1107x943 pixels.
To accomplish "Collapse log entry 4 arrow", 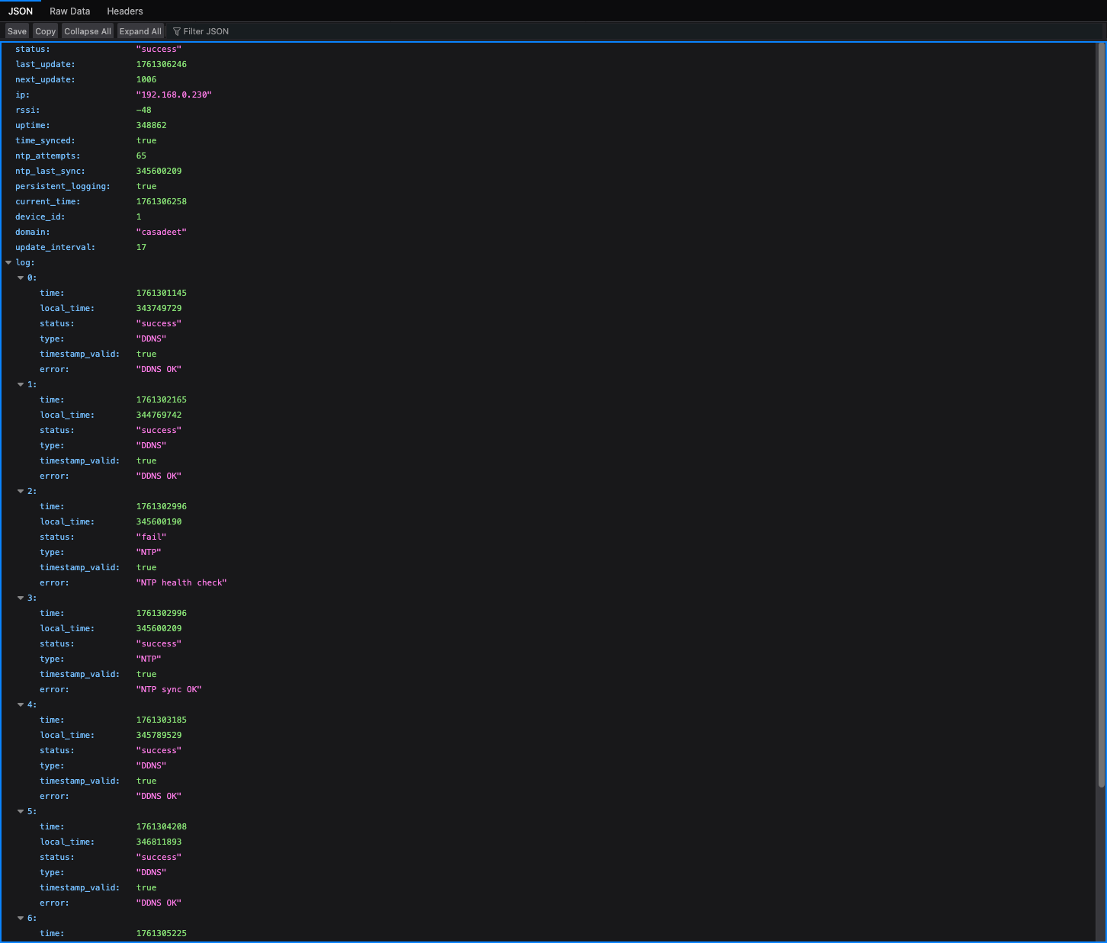I will click(x=21, y=704).
